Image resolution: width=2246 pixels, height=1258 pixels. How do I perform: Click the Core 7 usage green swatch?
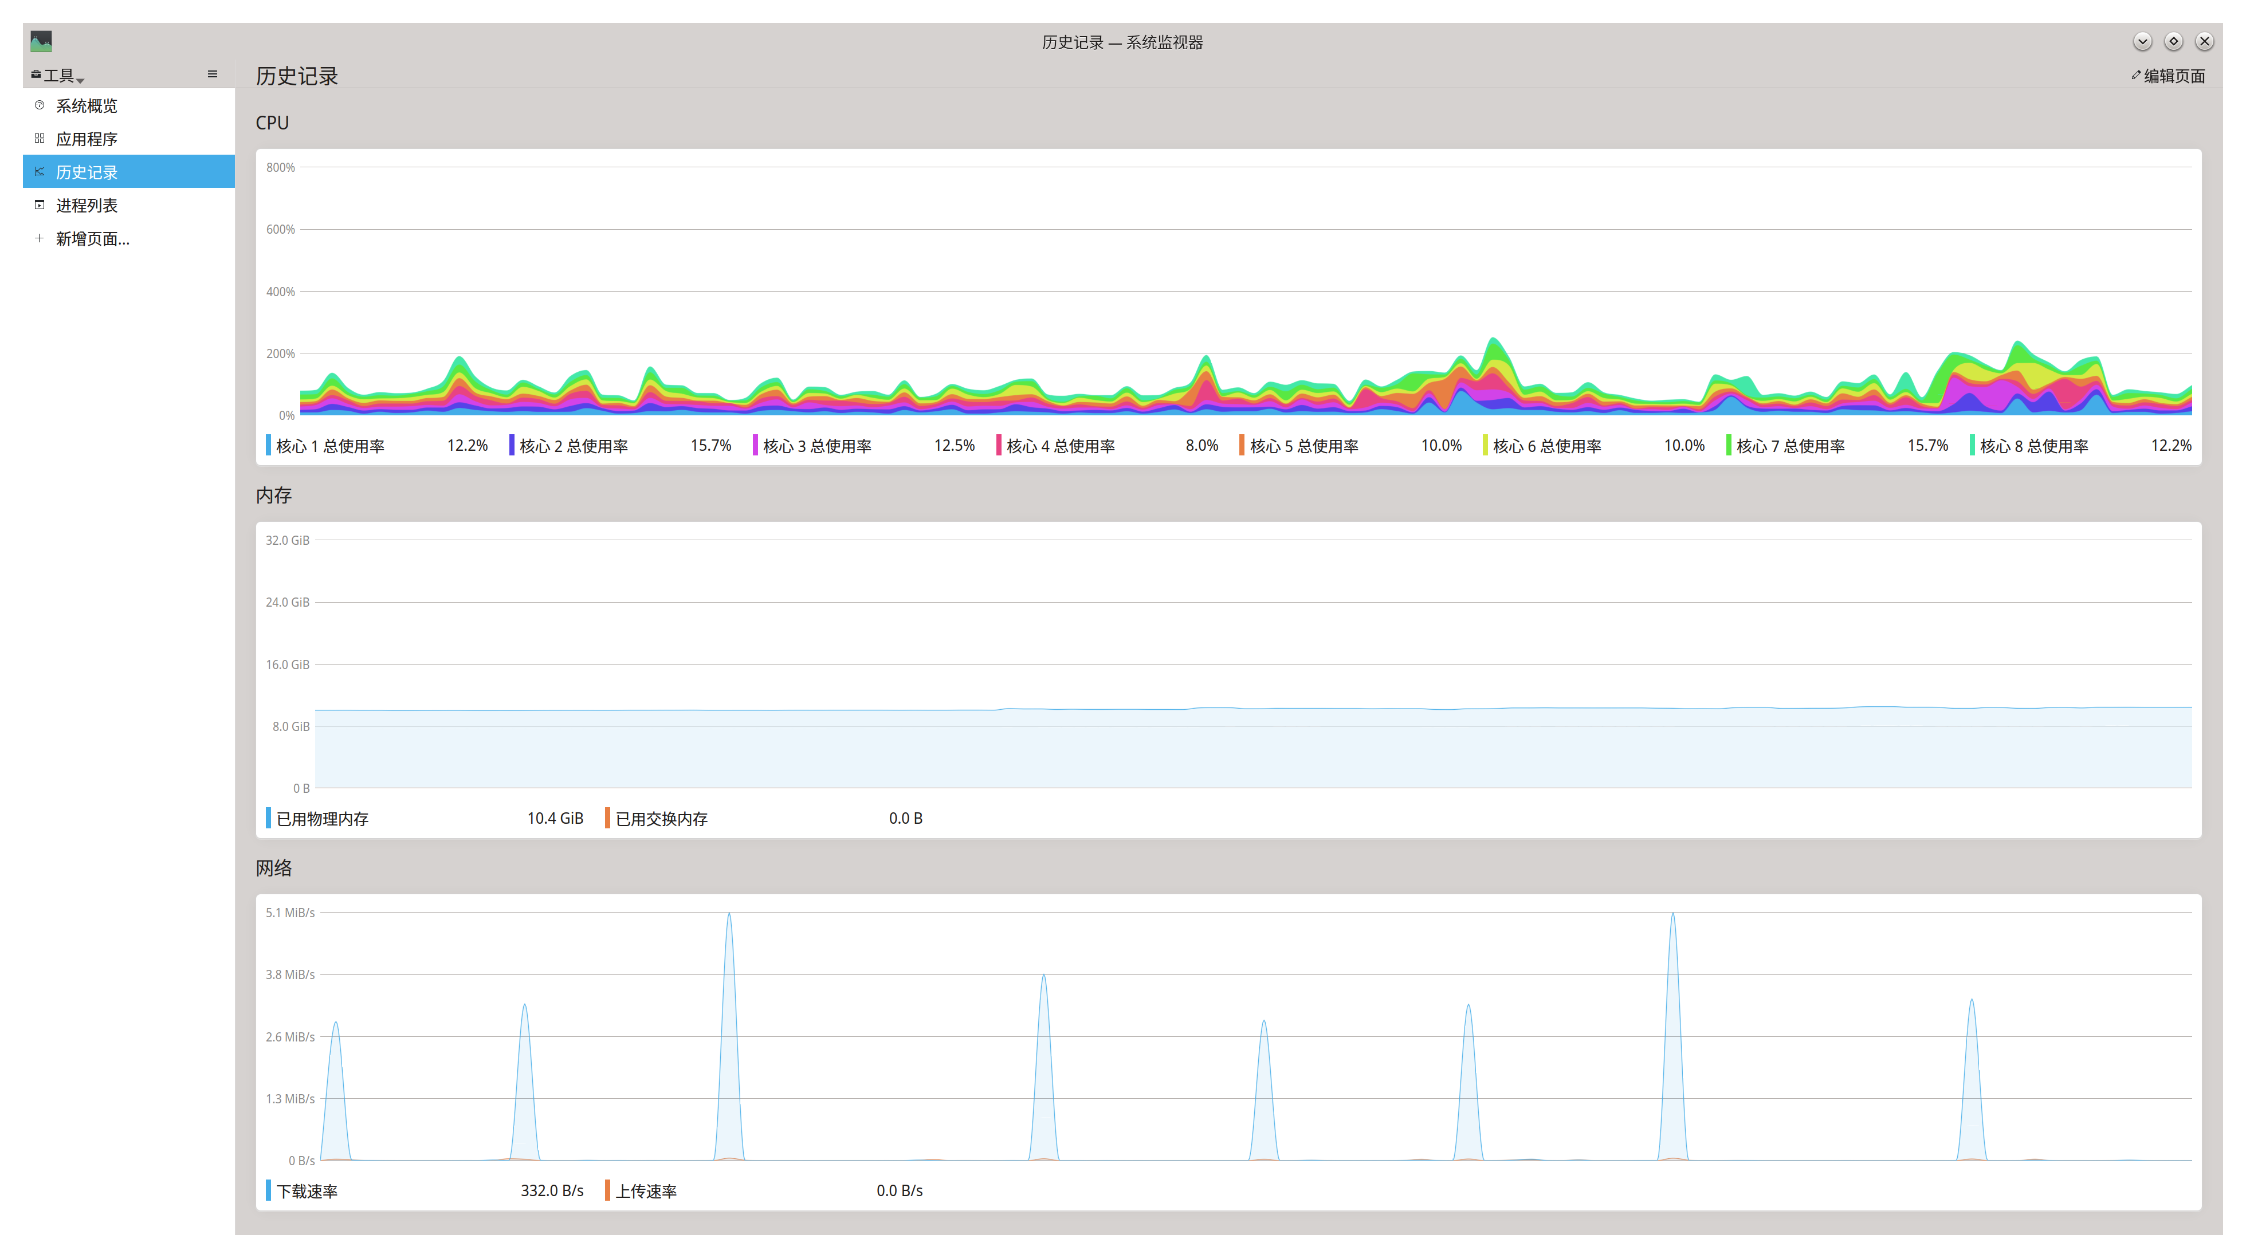[x=1728, y=446]
